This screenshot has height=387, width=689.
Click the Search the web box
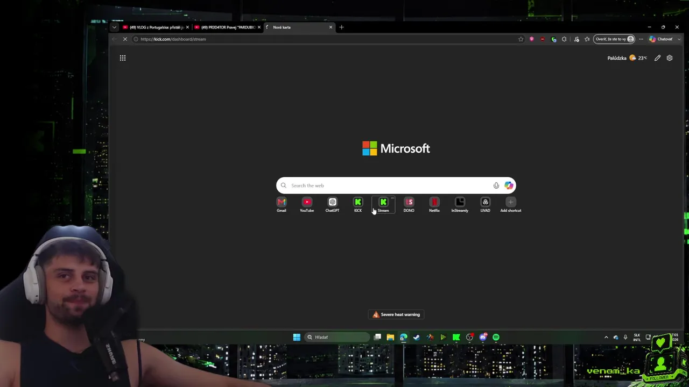point(396,185)
